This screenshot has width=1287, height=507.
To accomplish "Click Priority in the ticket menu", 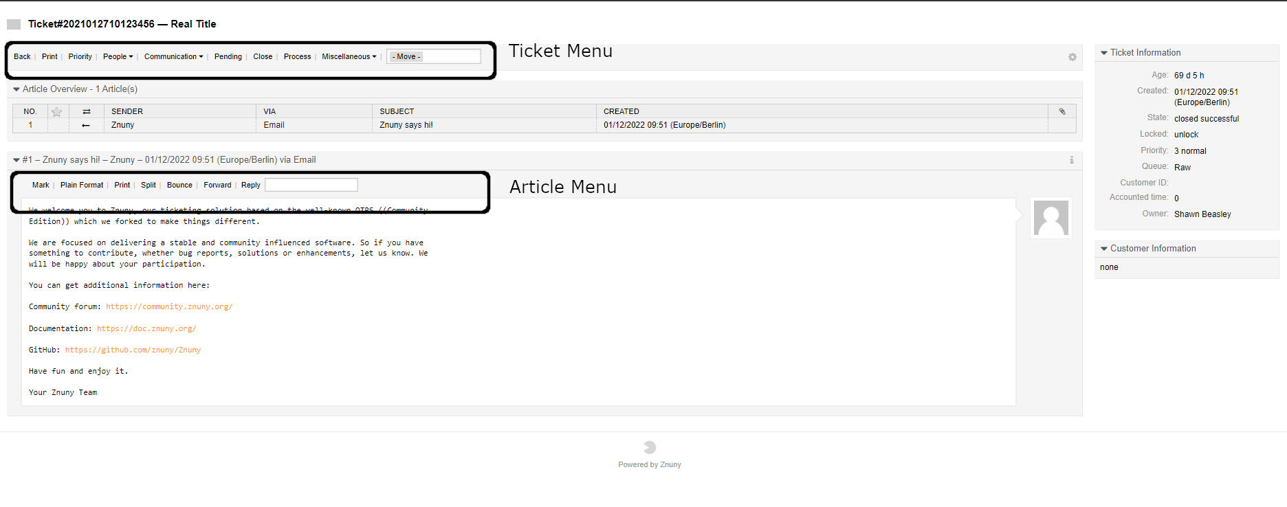I will pyautogui.click(x=80, y=57).
